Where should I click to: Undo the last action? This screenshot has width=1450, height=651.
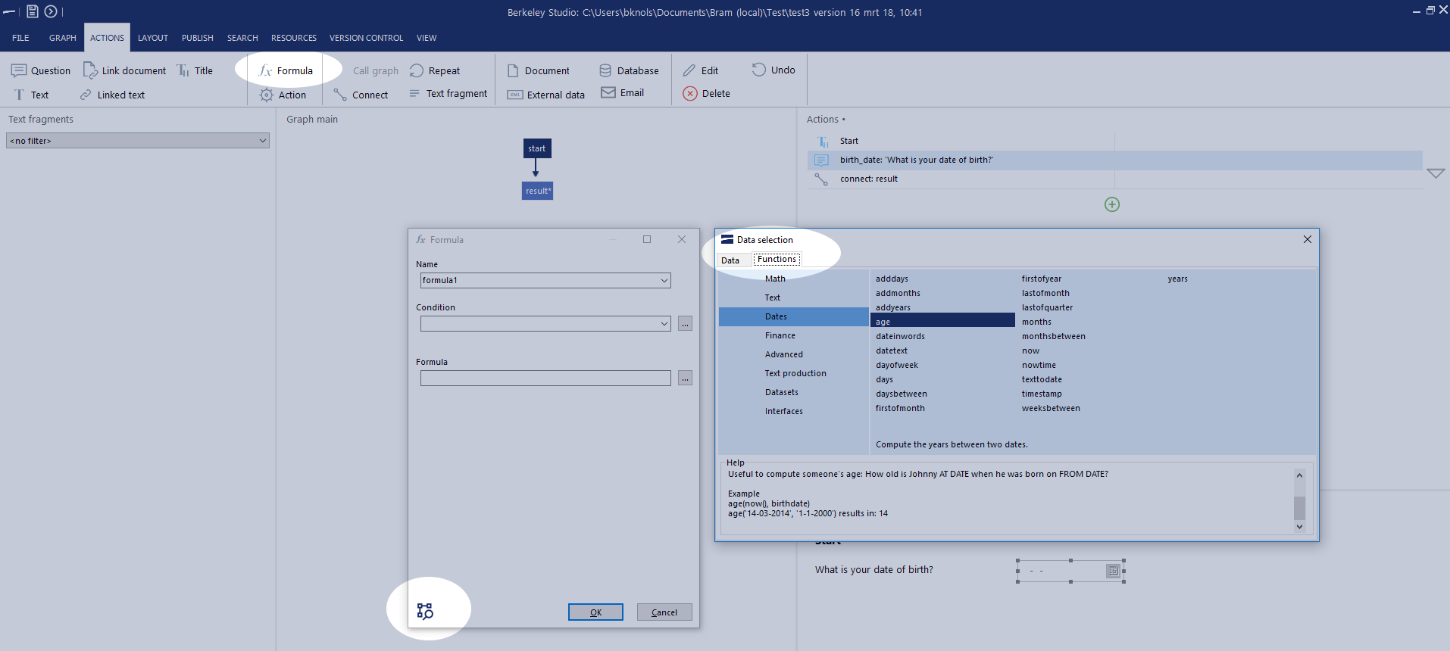click(x=773, y=70)
